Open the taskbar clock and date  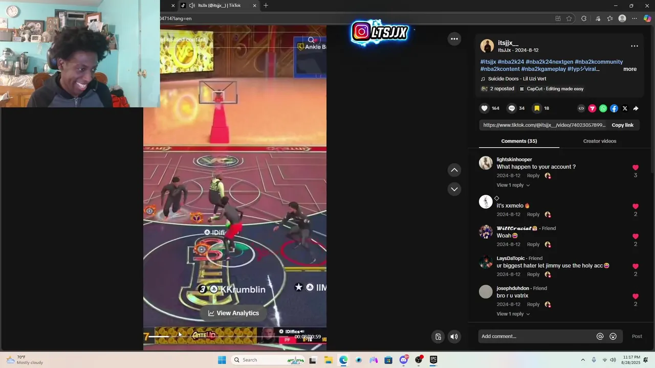631,360
